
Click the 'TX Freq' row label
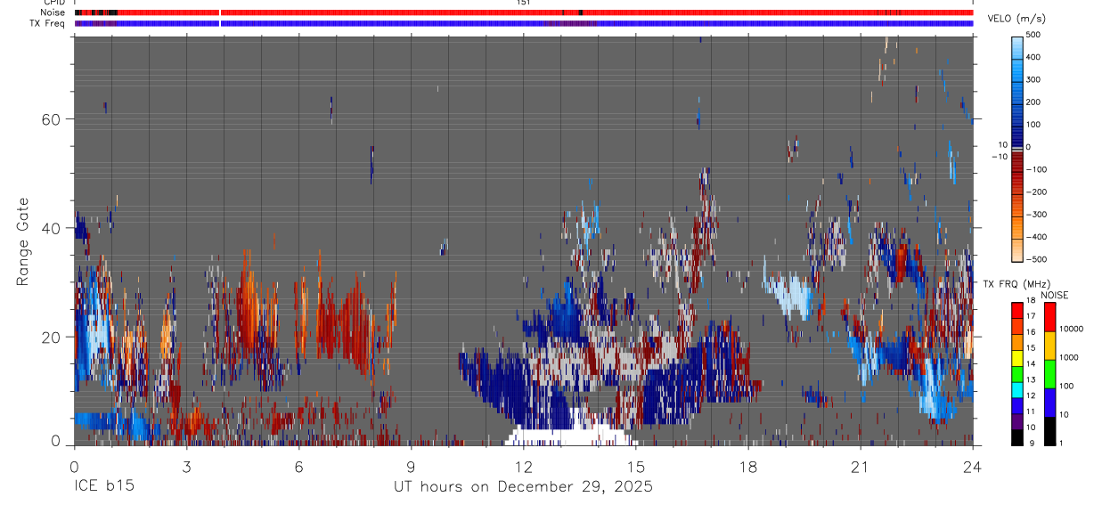[x=48, y=23]
